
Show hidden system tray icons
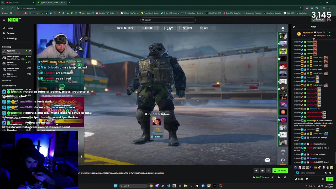[x=306, y=186]
